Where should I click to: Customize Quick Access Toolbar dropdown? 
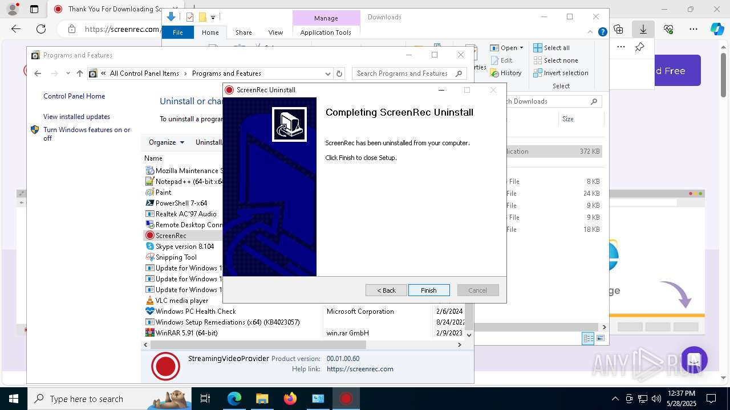click(x=213, y=18)
